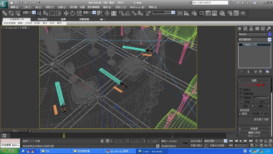Image resolution: width=273 pixels, height=154 pixels.
Task: Toggle the 2.5 Snaps icon
Action: click(121, 13)
